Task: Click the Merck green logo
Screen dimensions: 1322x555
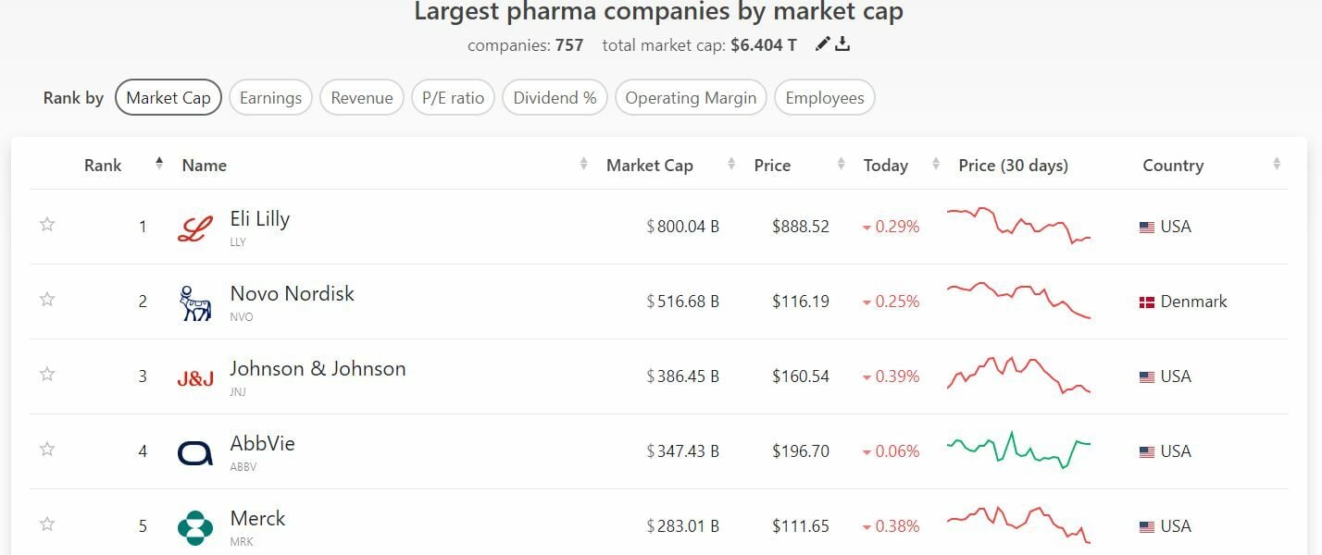Action: tap(194, 527)
